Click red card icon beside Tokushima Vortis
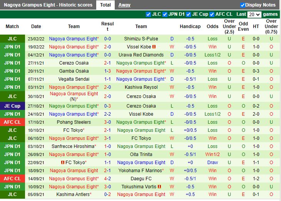 point(159,187)
